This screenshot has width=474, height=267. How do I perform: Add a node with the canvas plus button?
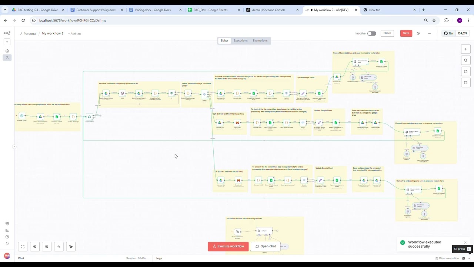(466, 49)
